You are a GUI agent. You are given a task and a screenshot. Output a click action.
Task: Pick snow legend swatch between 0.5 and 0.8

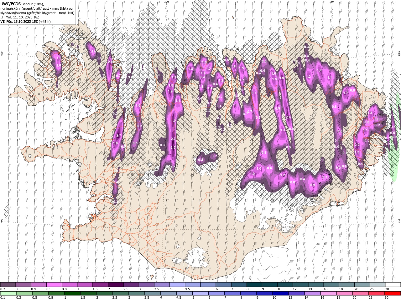[x=54, y=285]
